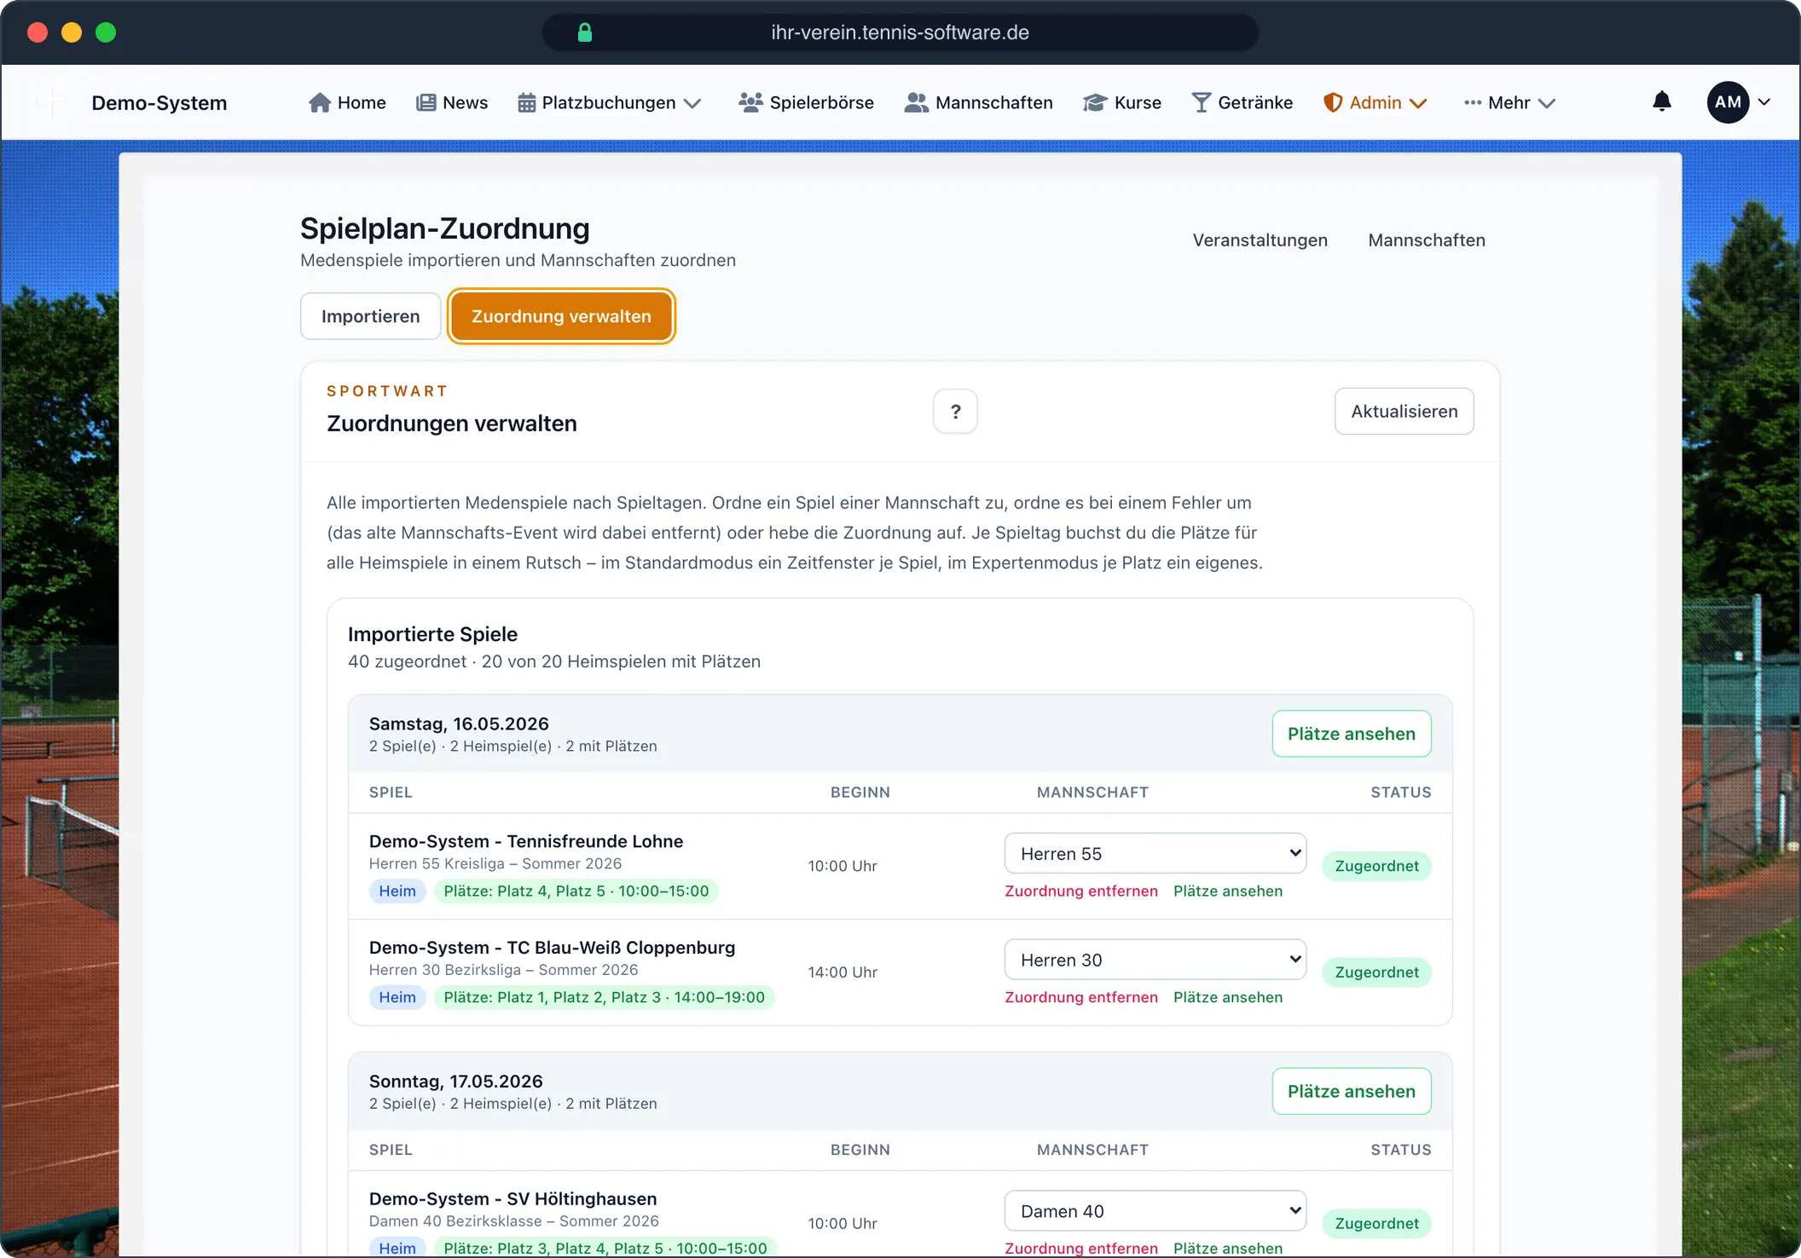1801x1258 pixels.
Task: View courts for TC Blau-Weiß Cloppenburg row
Action: [1228, 997]
